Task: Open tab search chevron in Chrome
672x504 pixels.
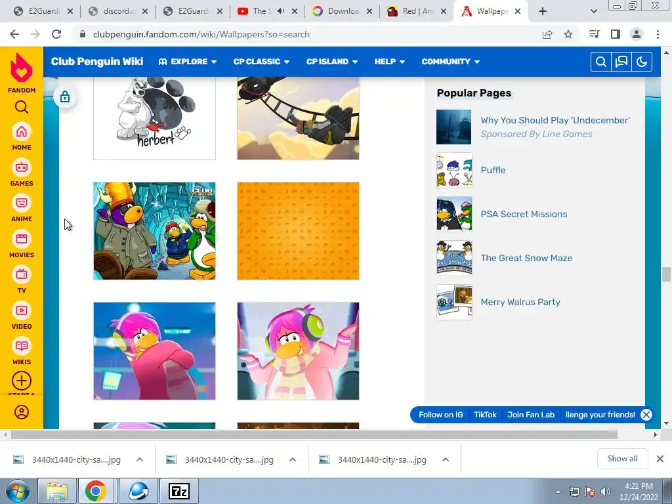Action: click(593, 11)
